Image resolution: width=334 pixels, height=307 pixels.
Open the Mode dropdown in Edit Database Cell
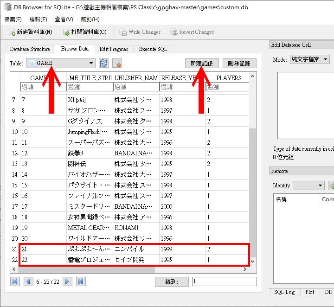310,59
